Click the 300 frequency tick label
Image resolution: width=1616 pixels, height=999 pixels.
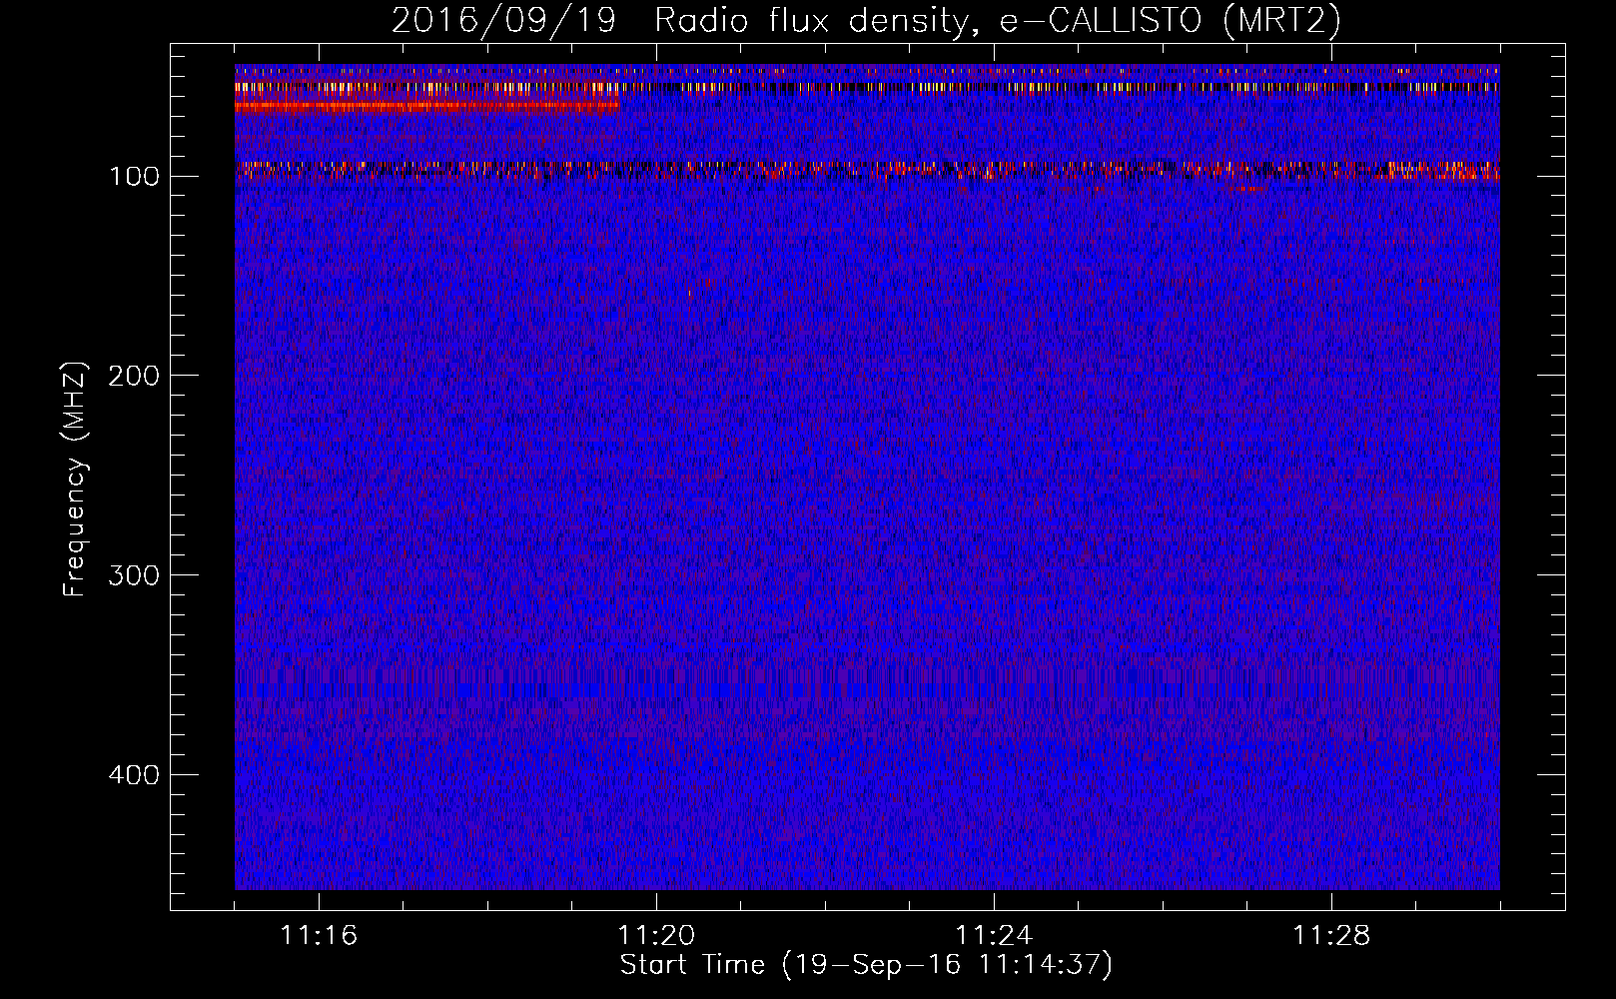click(x=134, y=575)
